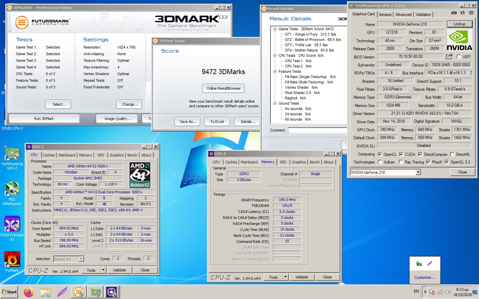
Task: Click the Comment input field in Result Details
Action: pos(317,130)
